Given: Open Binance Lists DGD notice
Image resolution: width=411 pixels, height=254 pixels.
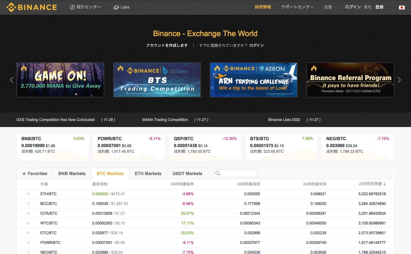Looking at the screenshot, I should (284, 120).
